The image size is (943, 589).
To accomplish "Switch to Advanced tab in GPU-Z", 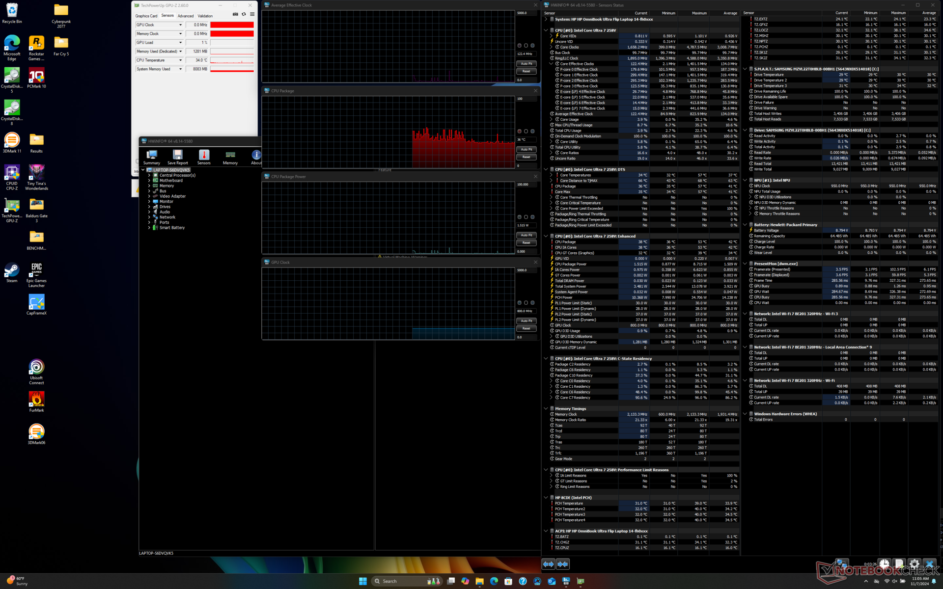I will tap(186, 16).
